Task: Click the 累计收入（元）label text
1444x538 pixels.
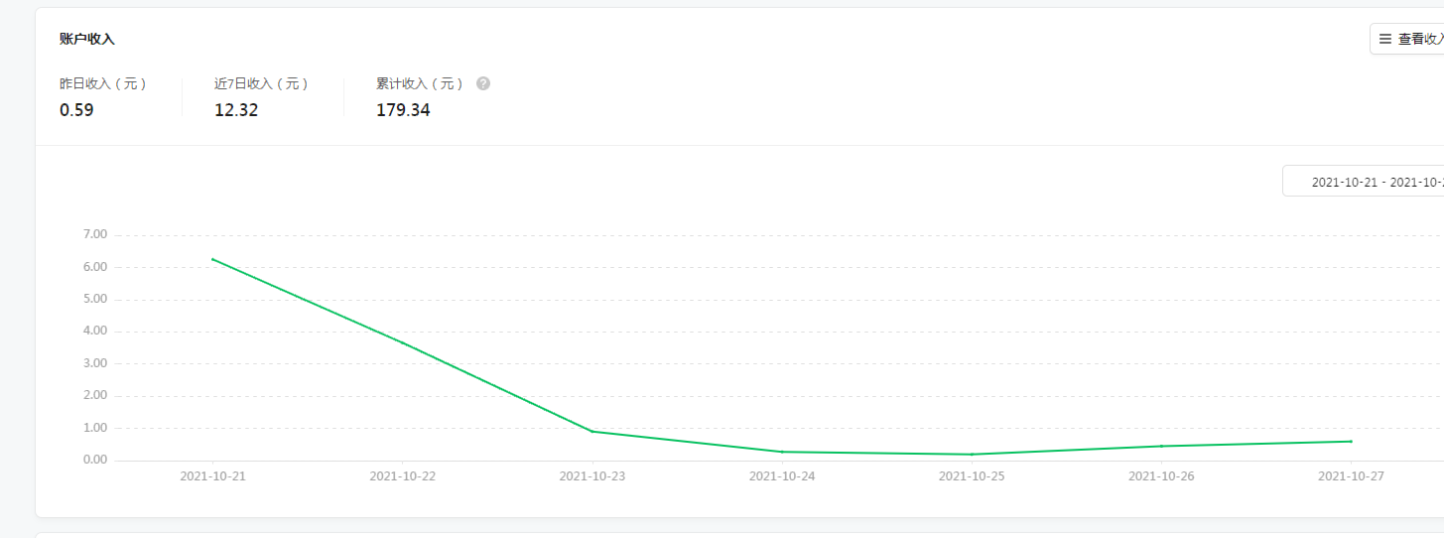Action: click(x=420, y=83)
